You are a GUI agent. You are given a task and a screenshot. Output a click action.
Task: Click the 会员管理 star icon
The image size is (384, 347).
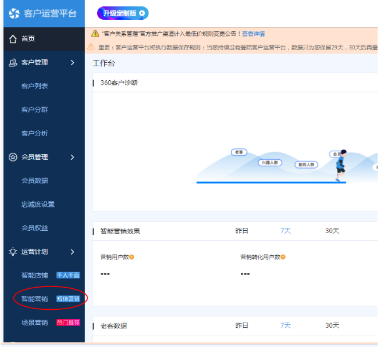(x=13, y=158)
